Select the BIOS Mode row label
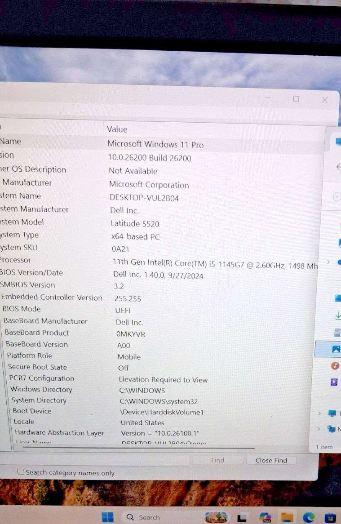 [x=22, y=309]
